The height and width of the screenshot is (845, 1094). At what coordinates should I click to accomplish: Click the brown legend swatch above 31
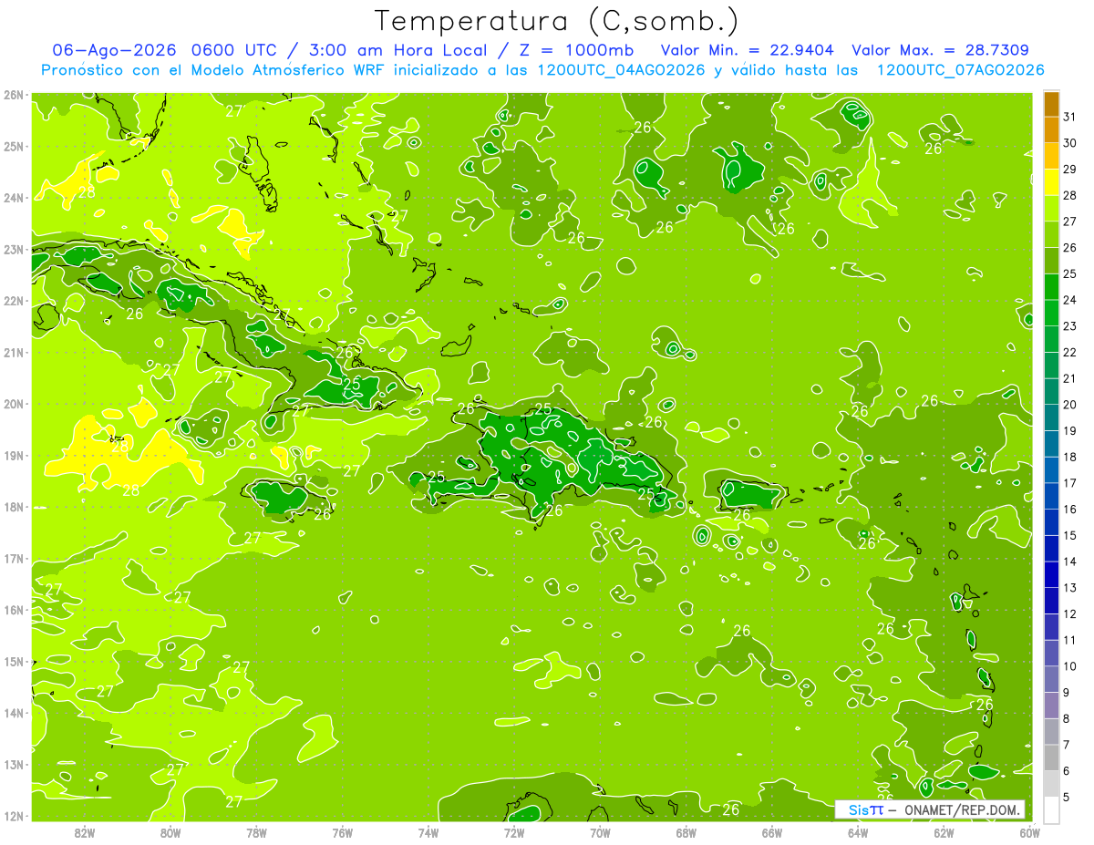[x=1051, y=104]
